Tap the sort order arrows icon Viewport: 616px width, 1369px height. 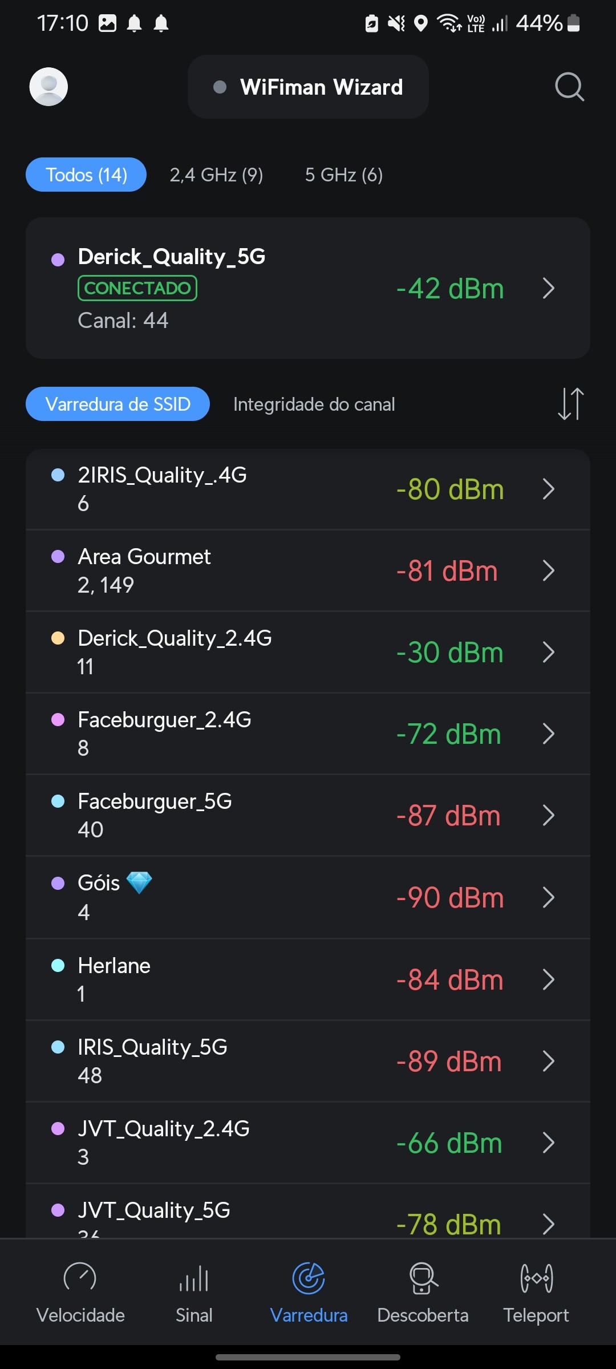570,404
